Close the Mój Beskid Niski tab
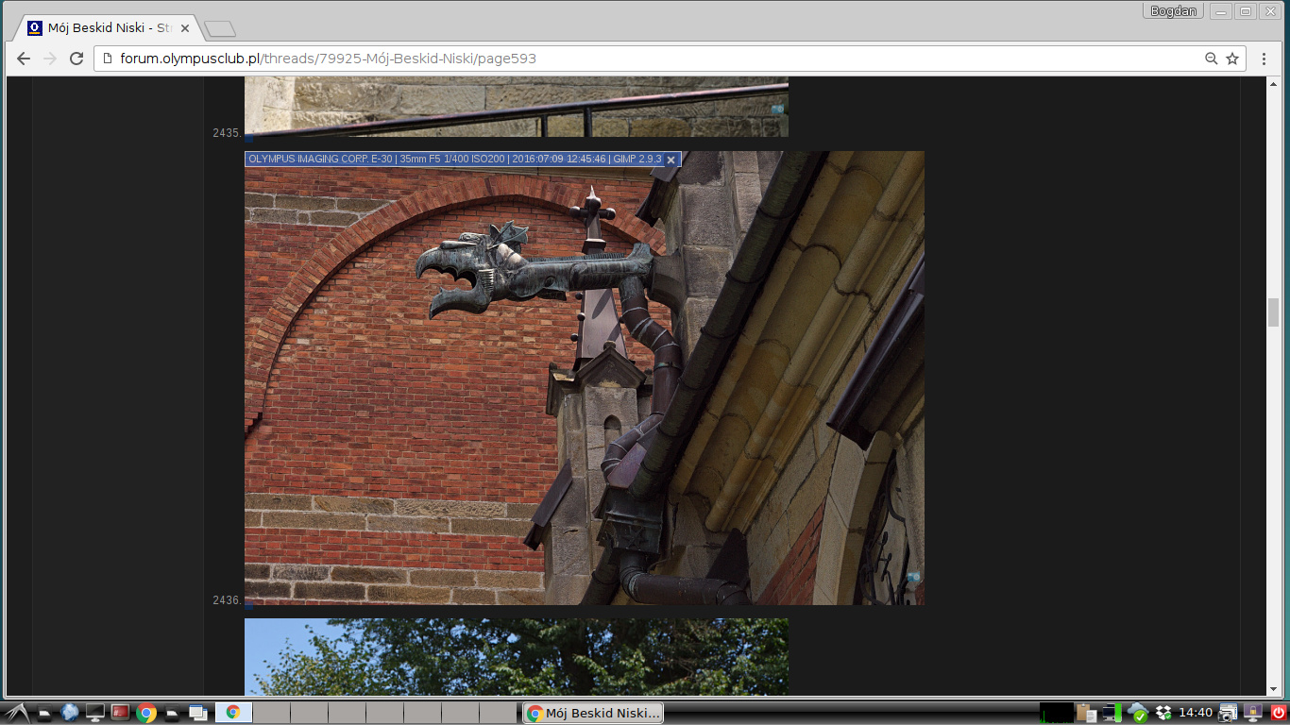The height and width of the screenshot is (725, 1290). tap(185, 28)
